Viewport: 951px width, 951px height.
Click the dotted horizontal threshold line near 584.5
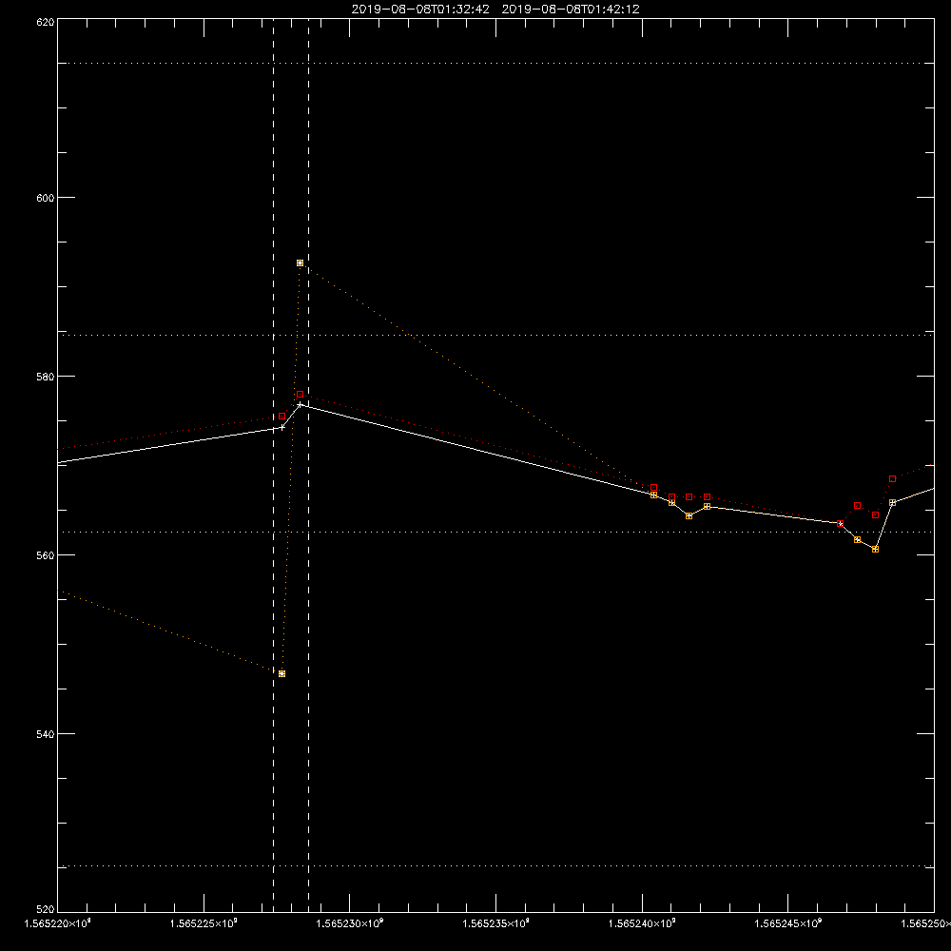point(495,335)
